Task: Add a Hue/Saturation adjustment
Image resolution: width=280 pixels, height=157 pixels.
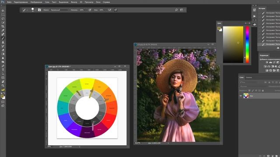Action: pos(265,66)
